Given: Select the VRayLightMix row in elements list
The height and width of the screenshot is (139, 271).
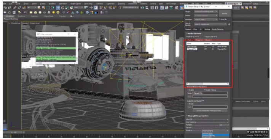Looking at the screenshot, I should click(x=207, y=49).
